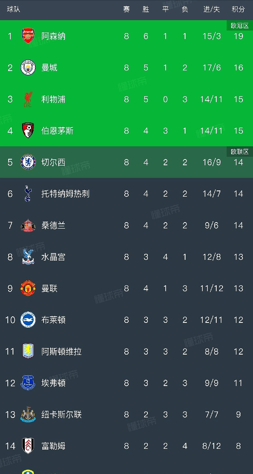Click the 进/失 column header
The image size is (253, 474).
click(x=211, y=9)
